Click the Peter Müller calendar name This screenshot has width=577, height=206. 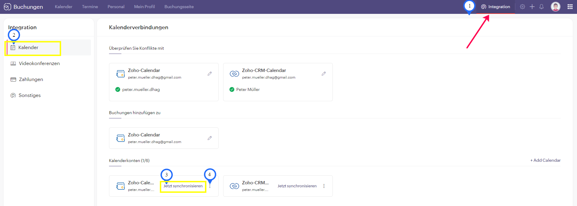pyautogui.click(x=248, y=89)
